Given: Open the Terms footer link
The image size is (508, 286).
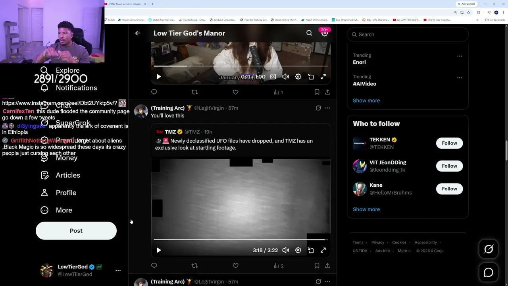Looking at the screenshot, I should pyautogui.click(x=358, y=242).
